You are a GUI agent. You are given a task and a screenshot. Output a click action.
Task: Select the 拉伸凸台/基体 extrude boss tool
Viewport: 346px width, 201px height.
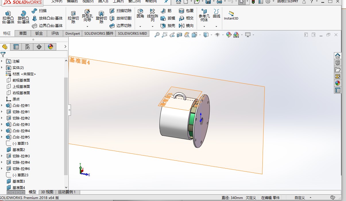(x=8, y=17)
